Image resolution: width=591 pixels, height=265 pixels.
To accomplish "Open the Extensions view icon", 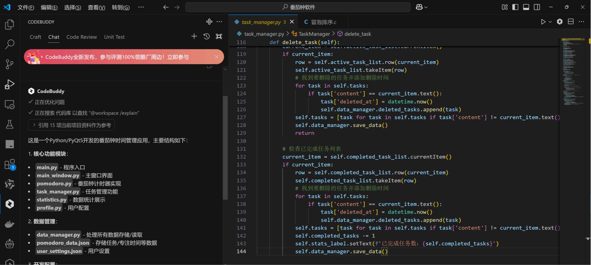I will point(10,164).
